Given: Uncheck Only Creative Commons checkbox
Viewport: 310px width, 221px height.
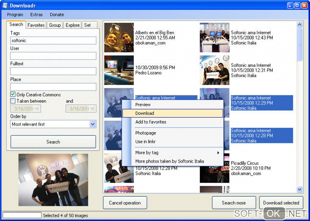Looking at the screenshot, I should click(x=13, y=95).
